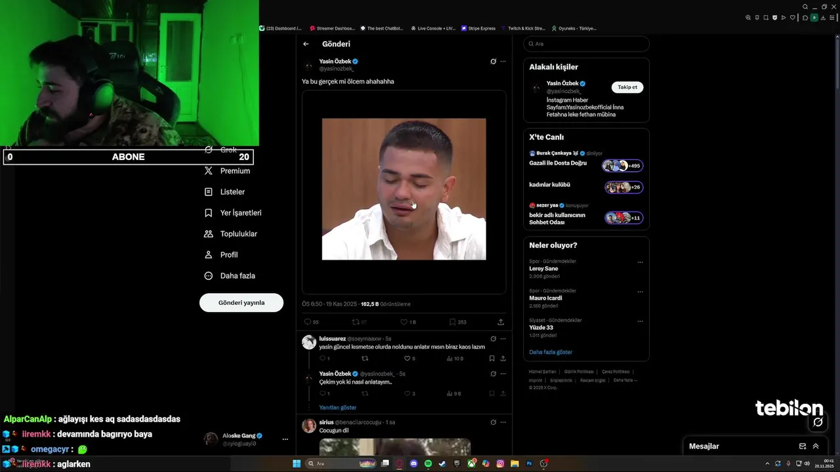
Task: Open Aloske Gang account menu dots
Action: pyautogui.click(x=285, y=439)
